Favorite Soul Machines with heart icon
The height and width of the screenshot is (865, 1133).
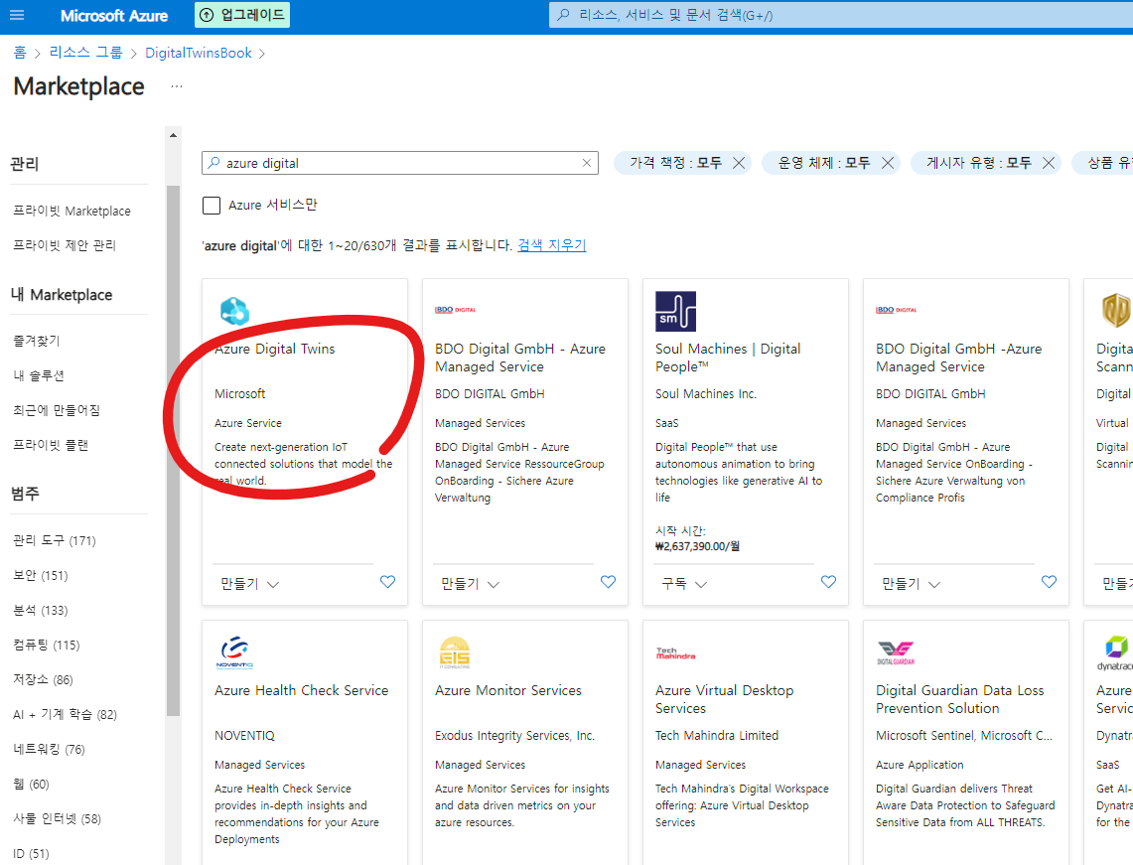829,582
